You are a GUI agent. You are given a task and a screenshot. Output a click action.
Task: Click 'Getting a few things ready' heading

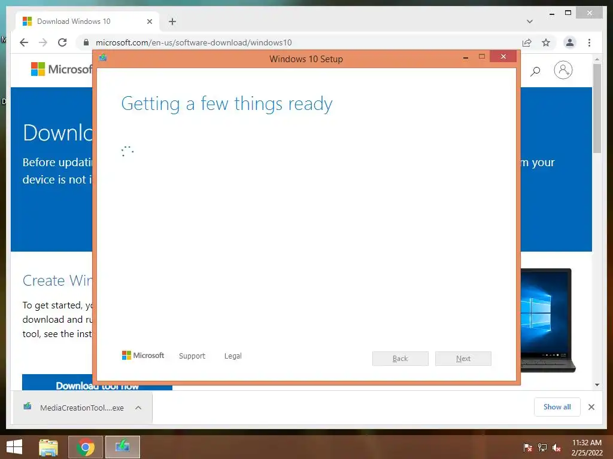[227, 104]
